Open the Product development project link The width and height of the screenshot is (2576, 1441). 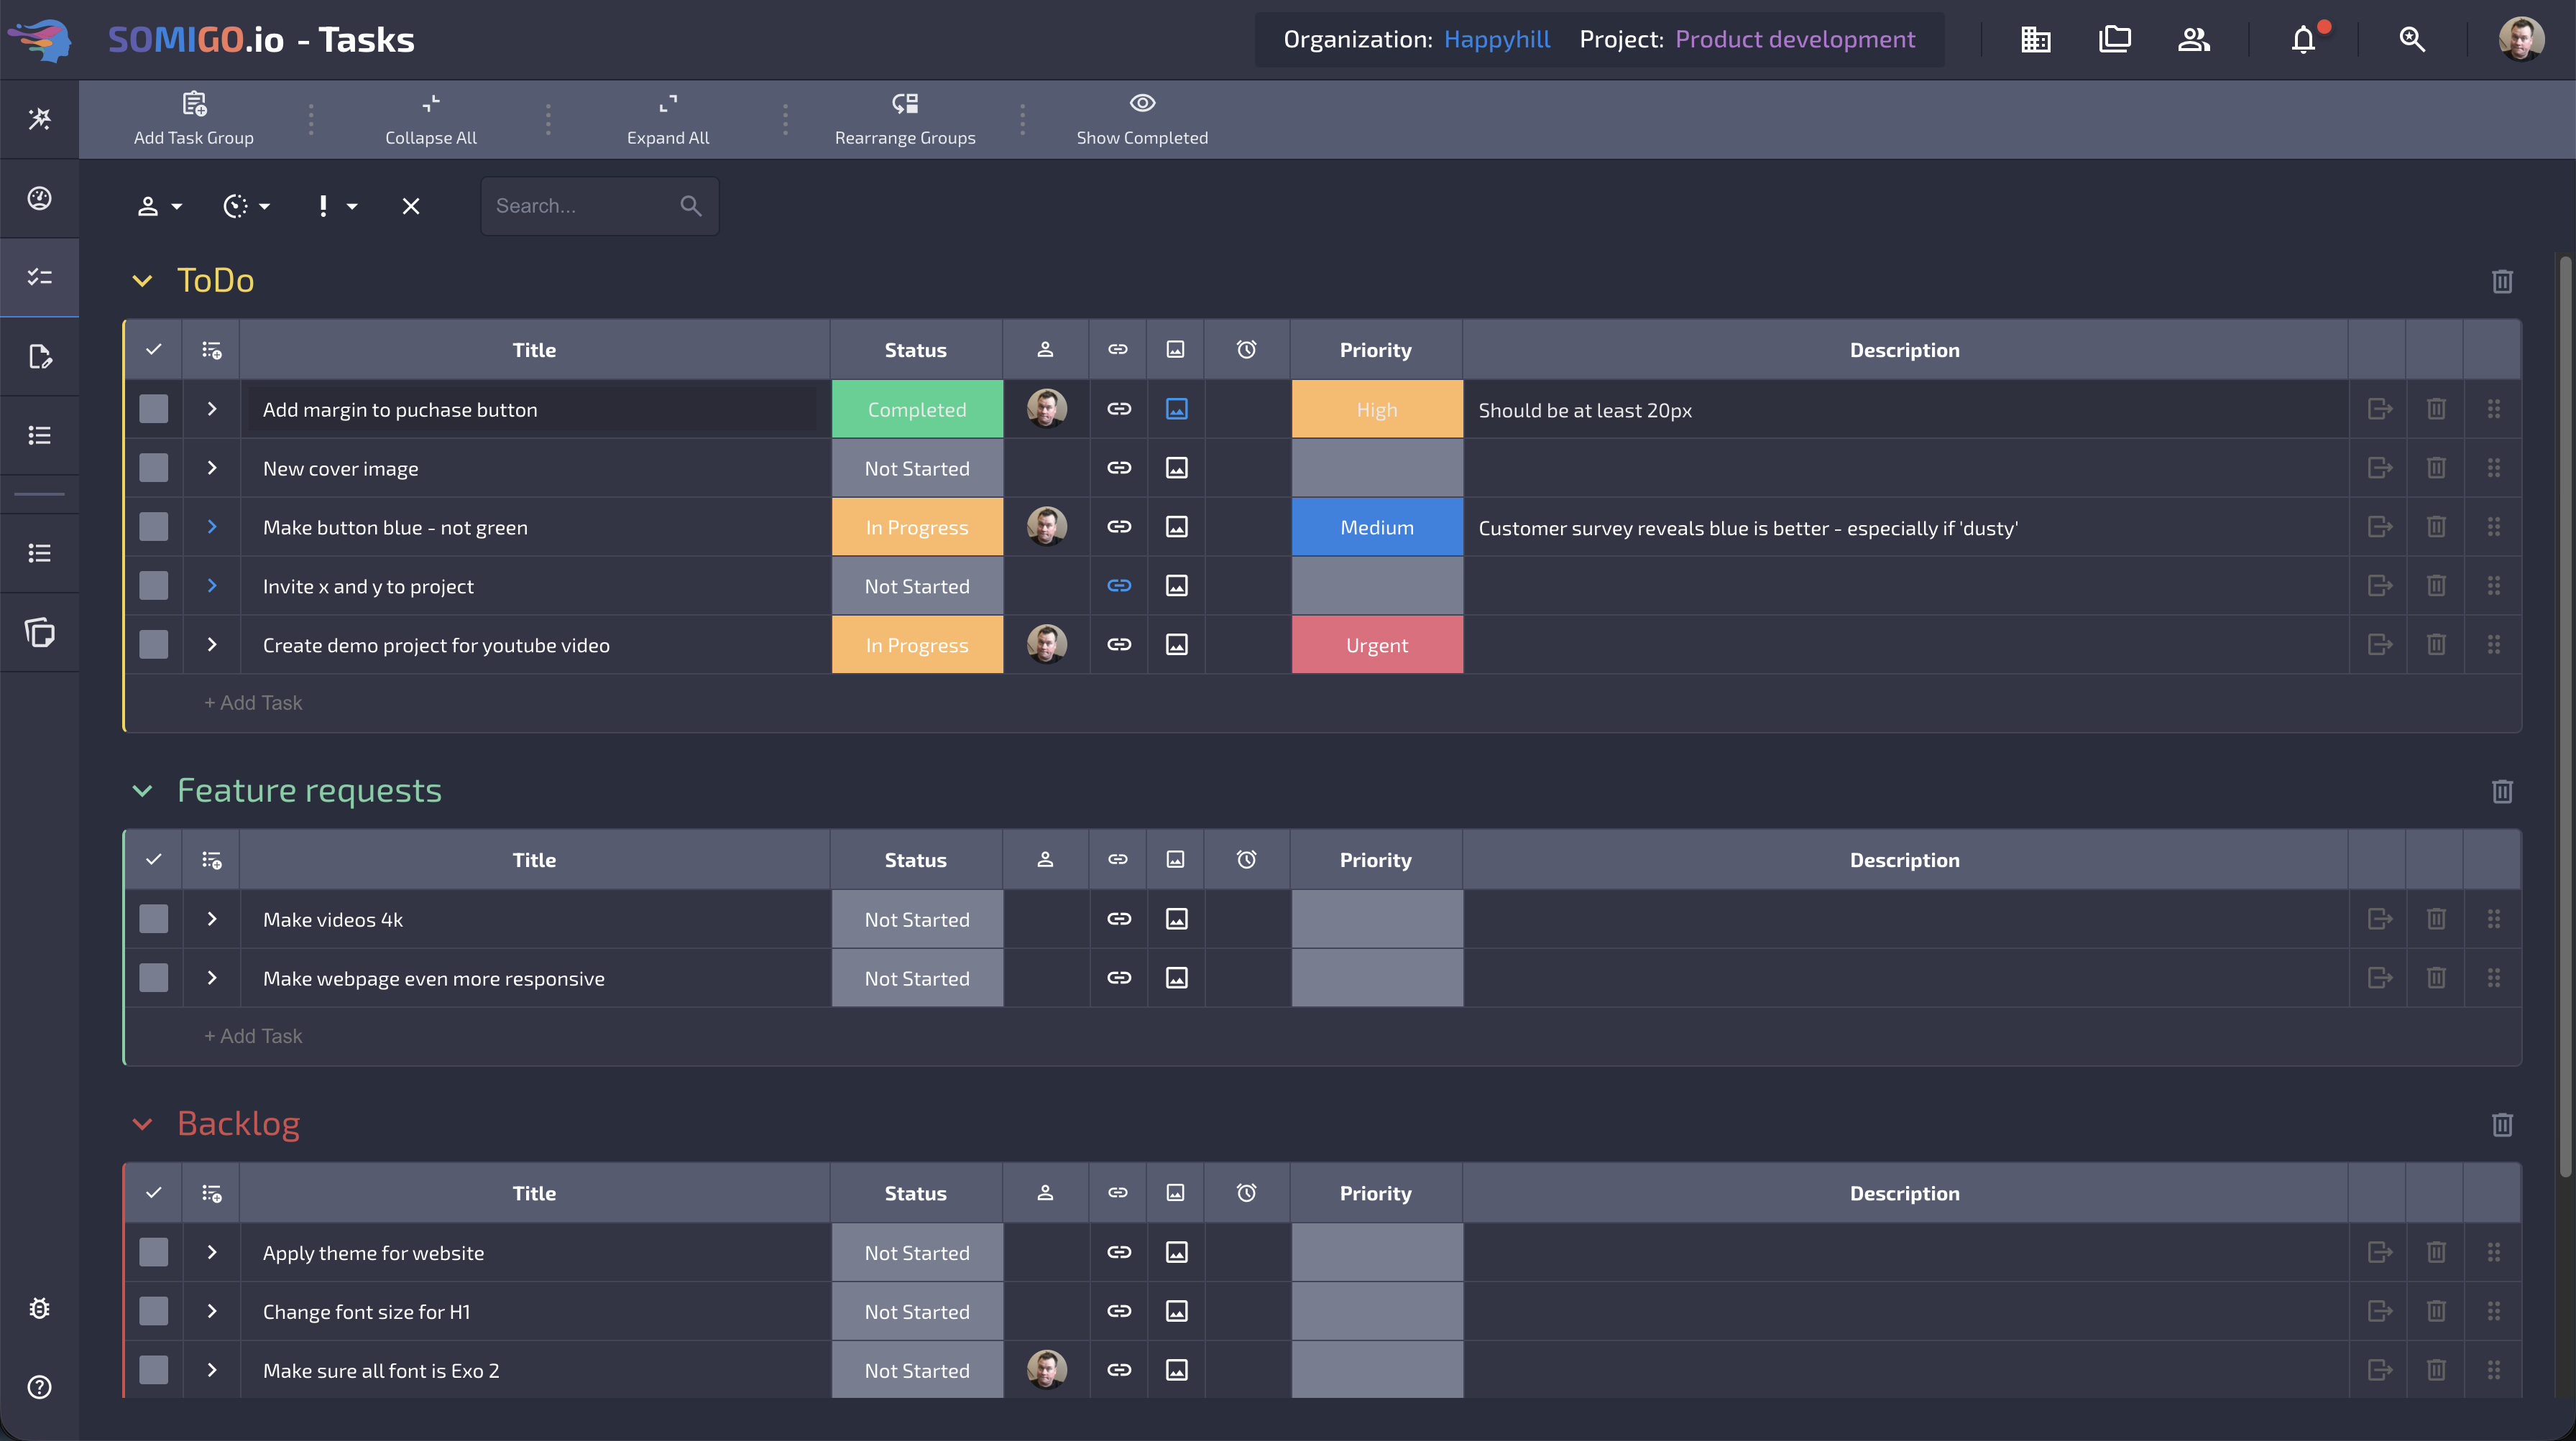pyautogui.click(x=1795, y=40)
